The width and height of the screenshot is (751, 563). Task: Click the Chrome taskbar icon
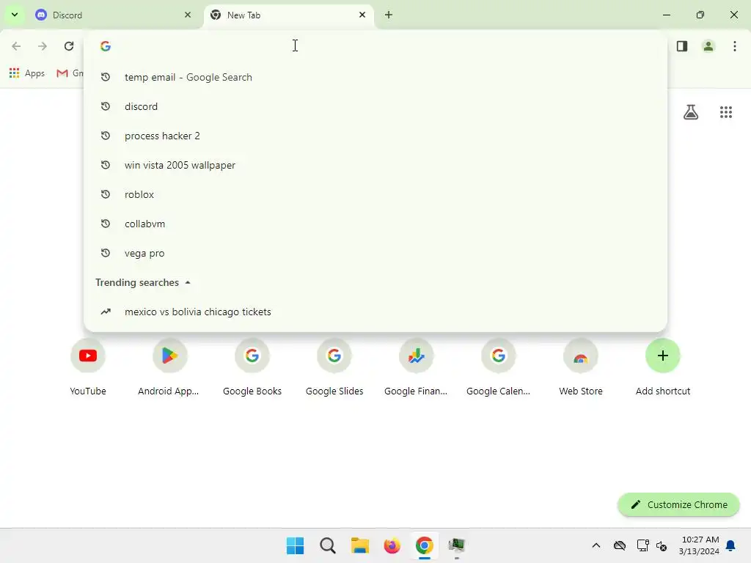pyautogui.click(x=425, y=545)
